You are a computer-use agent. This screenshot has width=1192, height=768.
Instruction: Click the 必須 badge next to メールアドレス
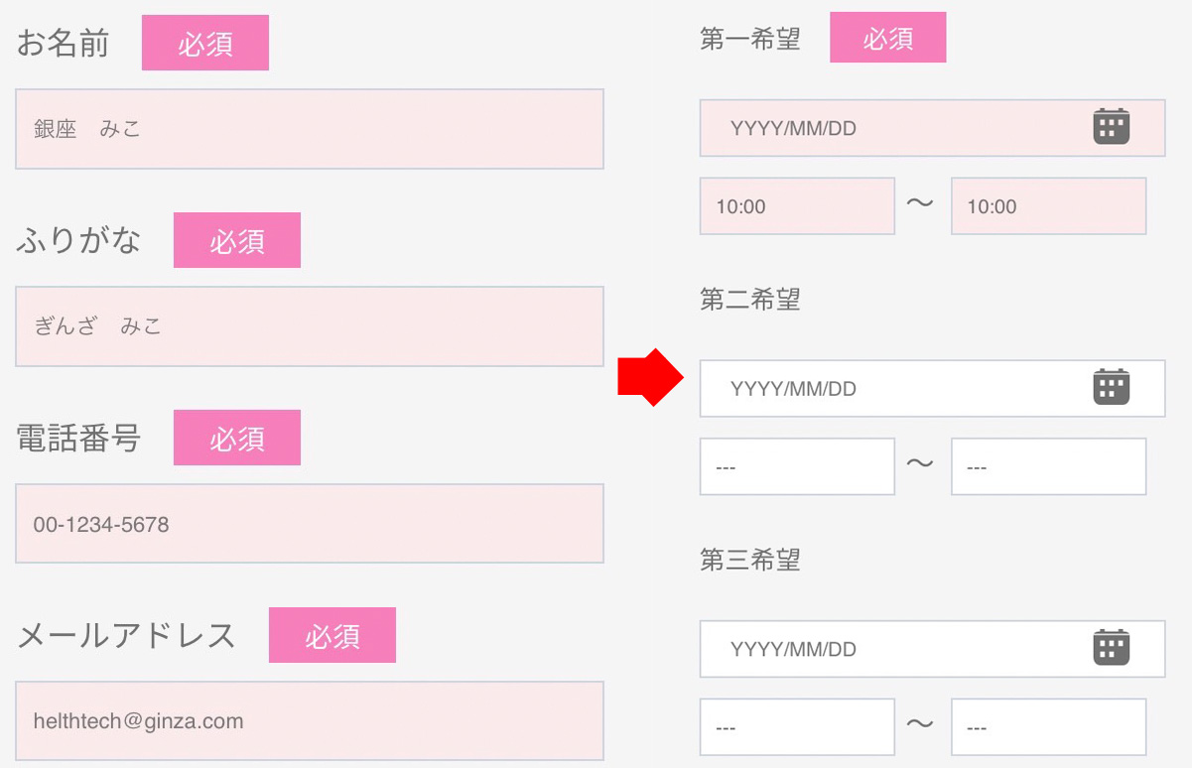pos(332,635)
